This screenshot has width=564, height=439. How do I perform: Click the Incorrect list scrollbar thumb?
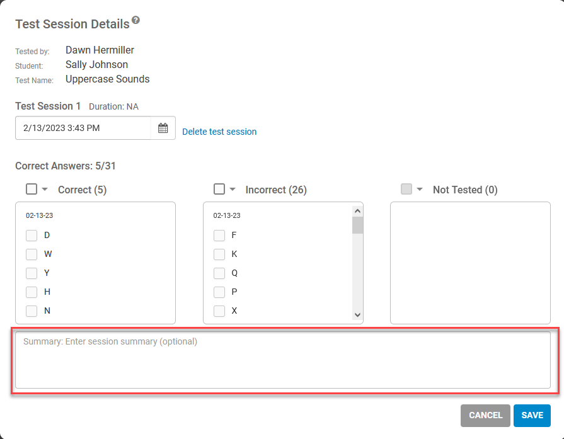(x=357, y=225)
